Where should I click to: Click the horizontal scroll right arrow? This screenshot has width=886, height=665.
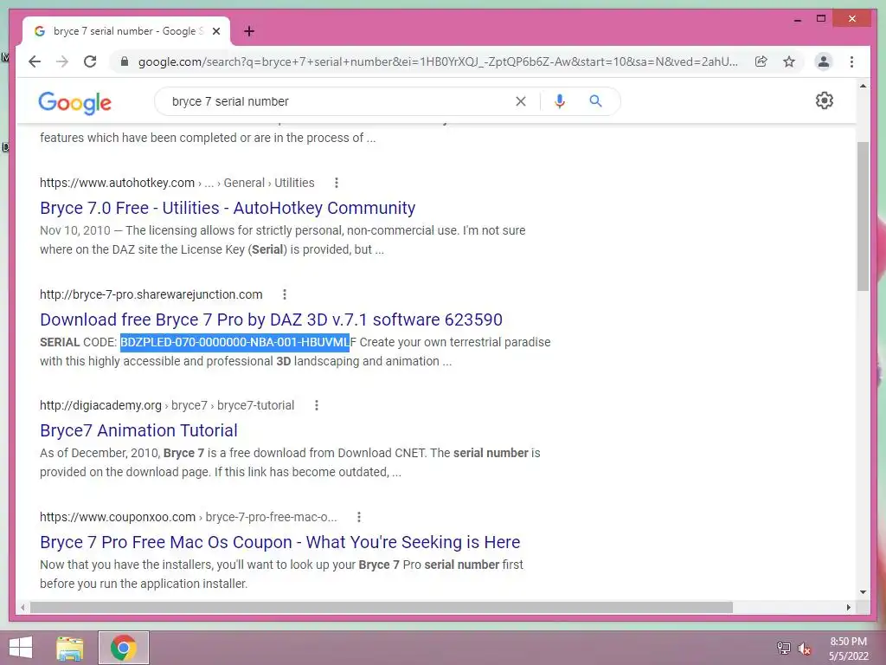(848, 607)
